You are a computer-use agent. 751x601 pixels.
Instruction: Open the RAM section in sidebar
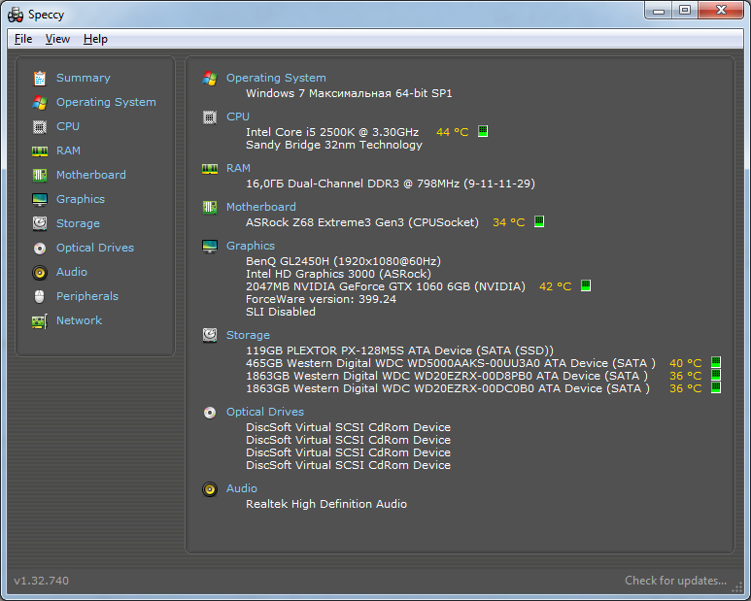(68, 150)
